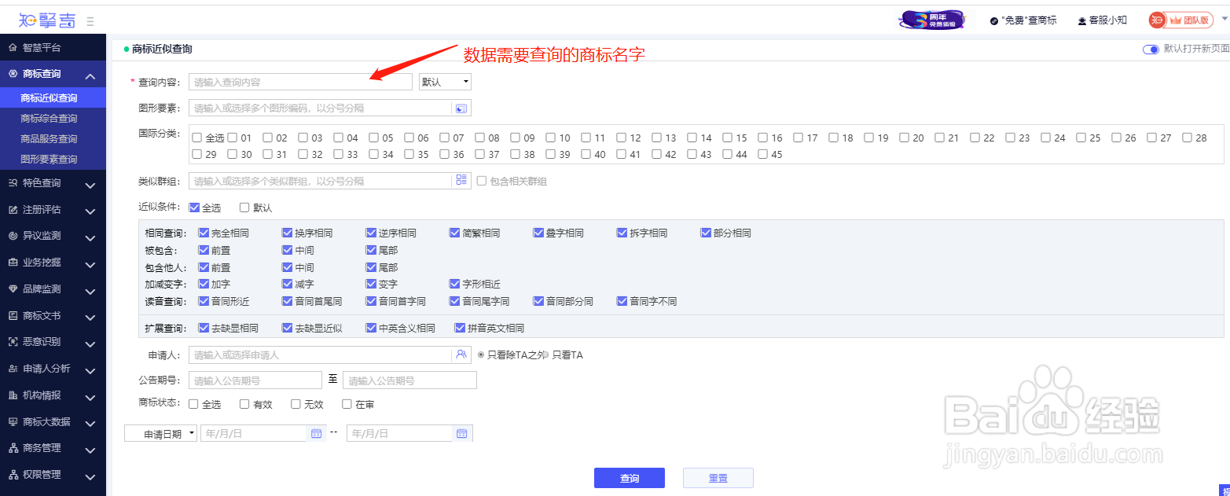Screen dimensions: 1230x496
Task: Click the 查询 search button
Action: coord(629,477)
